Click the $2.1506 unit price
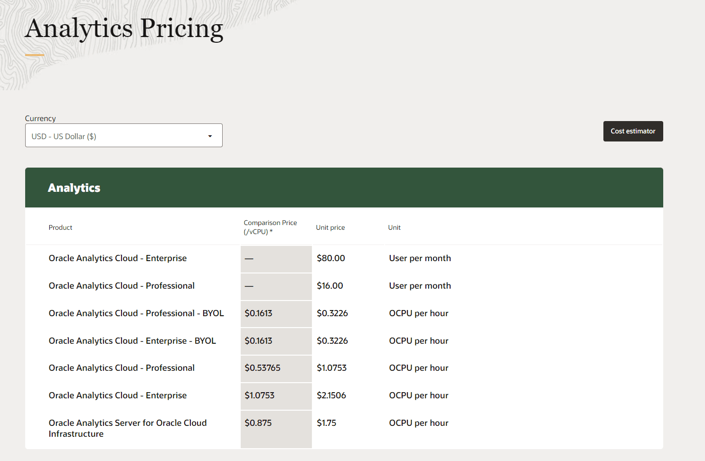The image size is (705, 461). click(331, 395)
